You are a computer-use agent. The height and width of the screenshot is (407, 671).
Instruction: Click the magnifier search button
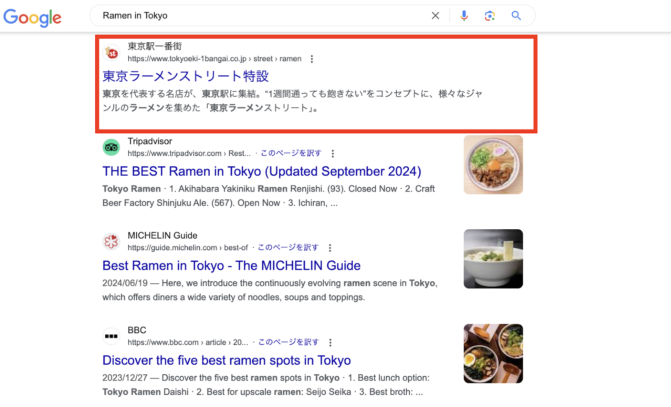coord(516,16)
